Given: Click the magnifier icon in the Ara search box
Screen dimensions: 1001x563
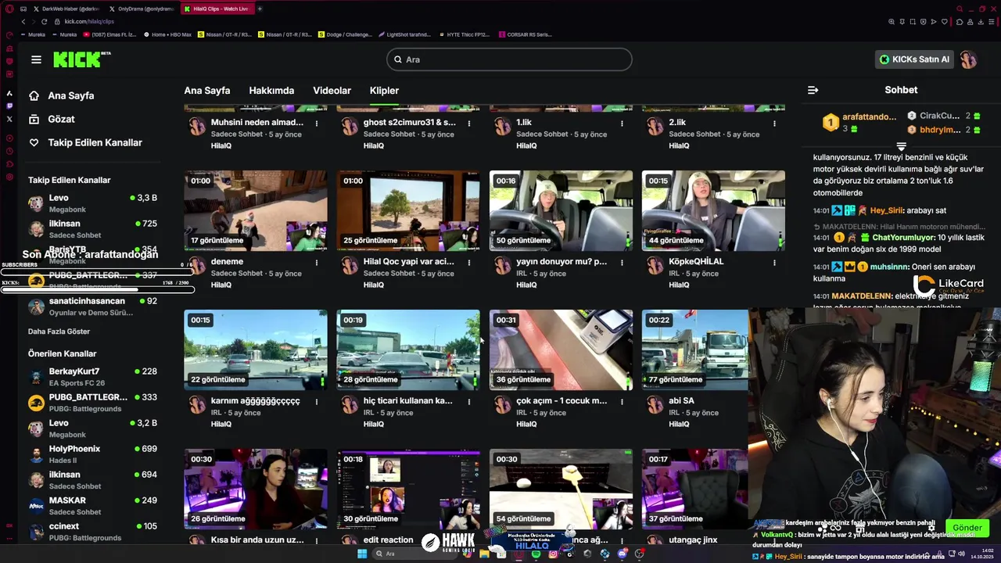Looking at the screenshot, I should [398, 59].
